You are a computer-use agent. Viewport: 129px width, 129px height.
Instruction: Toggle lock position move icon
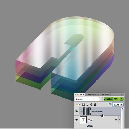pos(91,104)
